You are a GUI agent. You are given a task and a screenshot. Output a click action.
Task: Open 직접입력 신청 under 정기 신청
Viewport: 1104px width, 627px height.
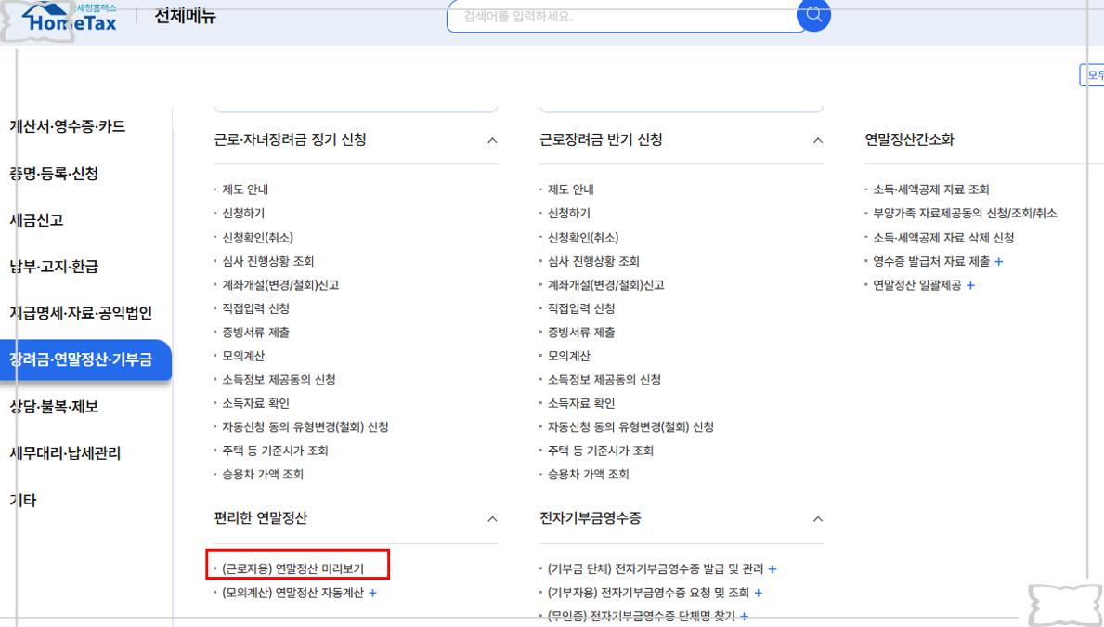255,308
